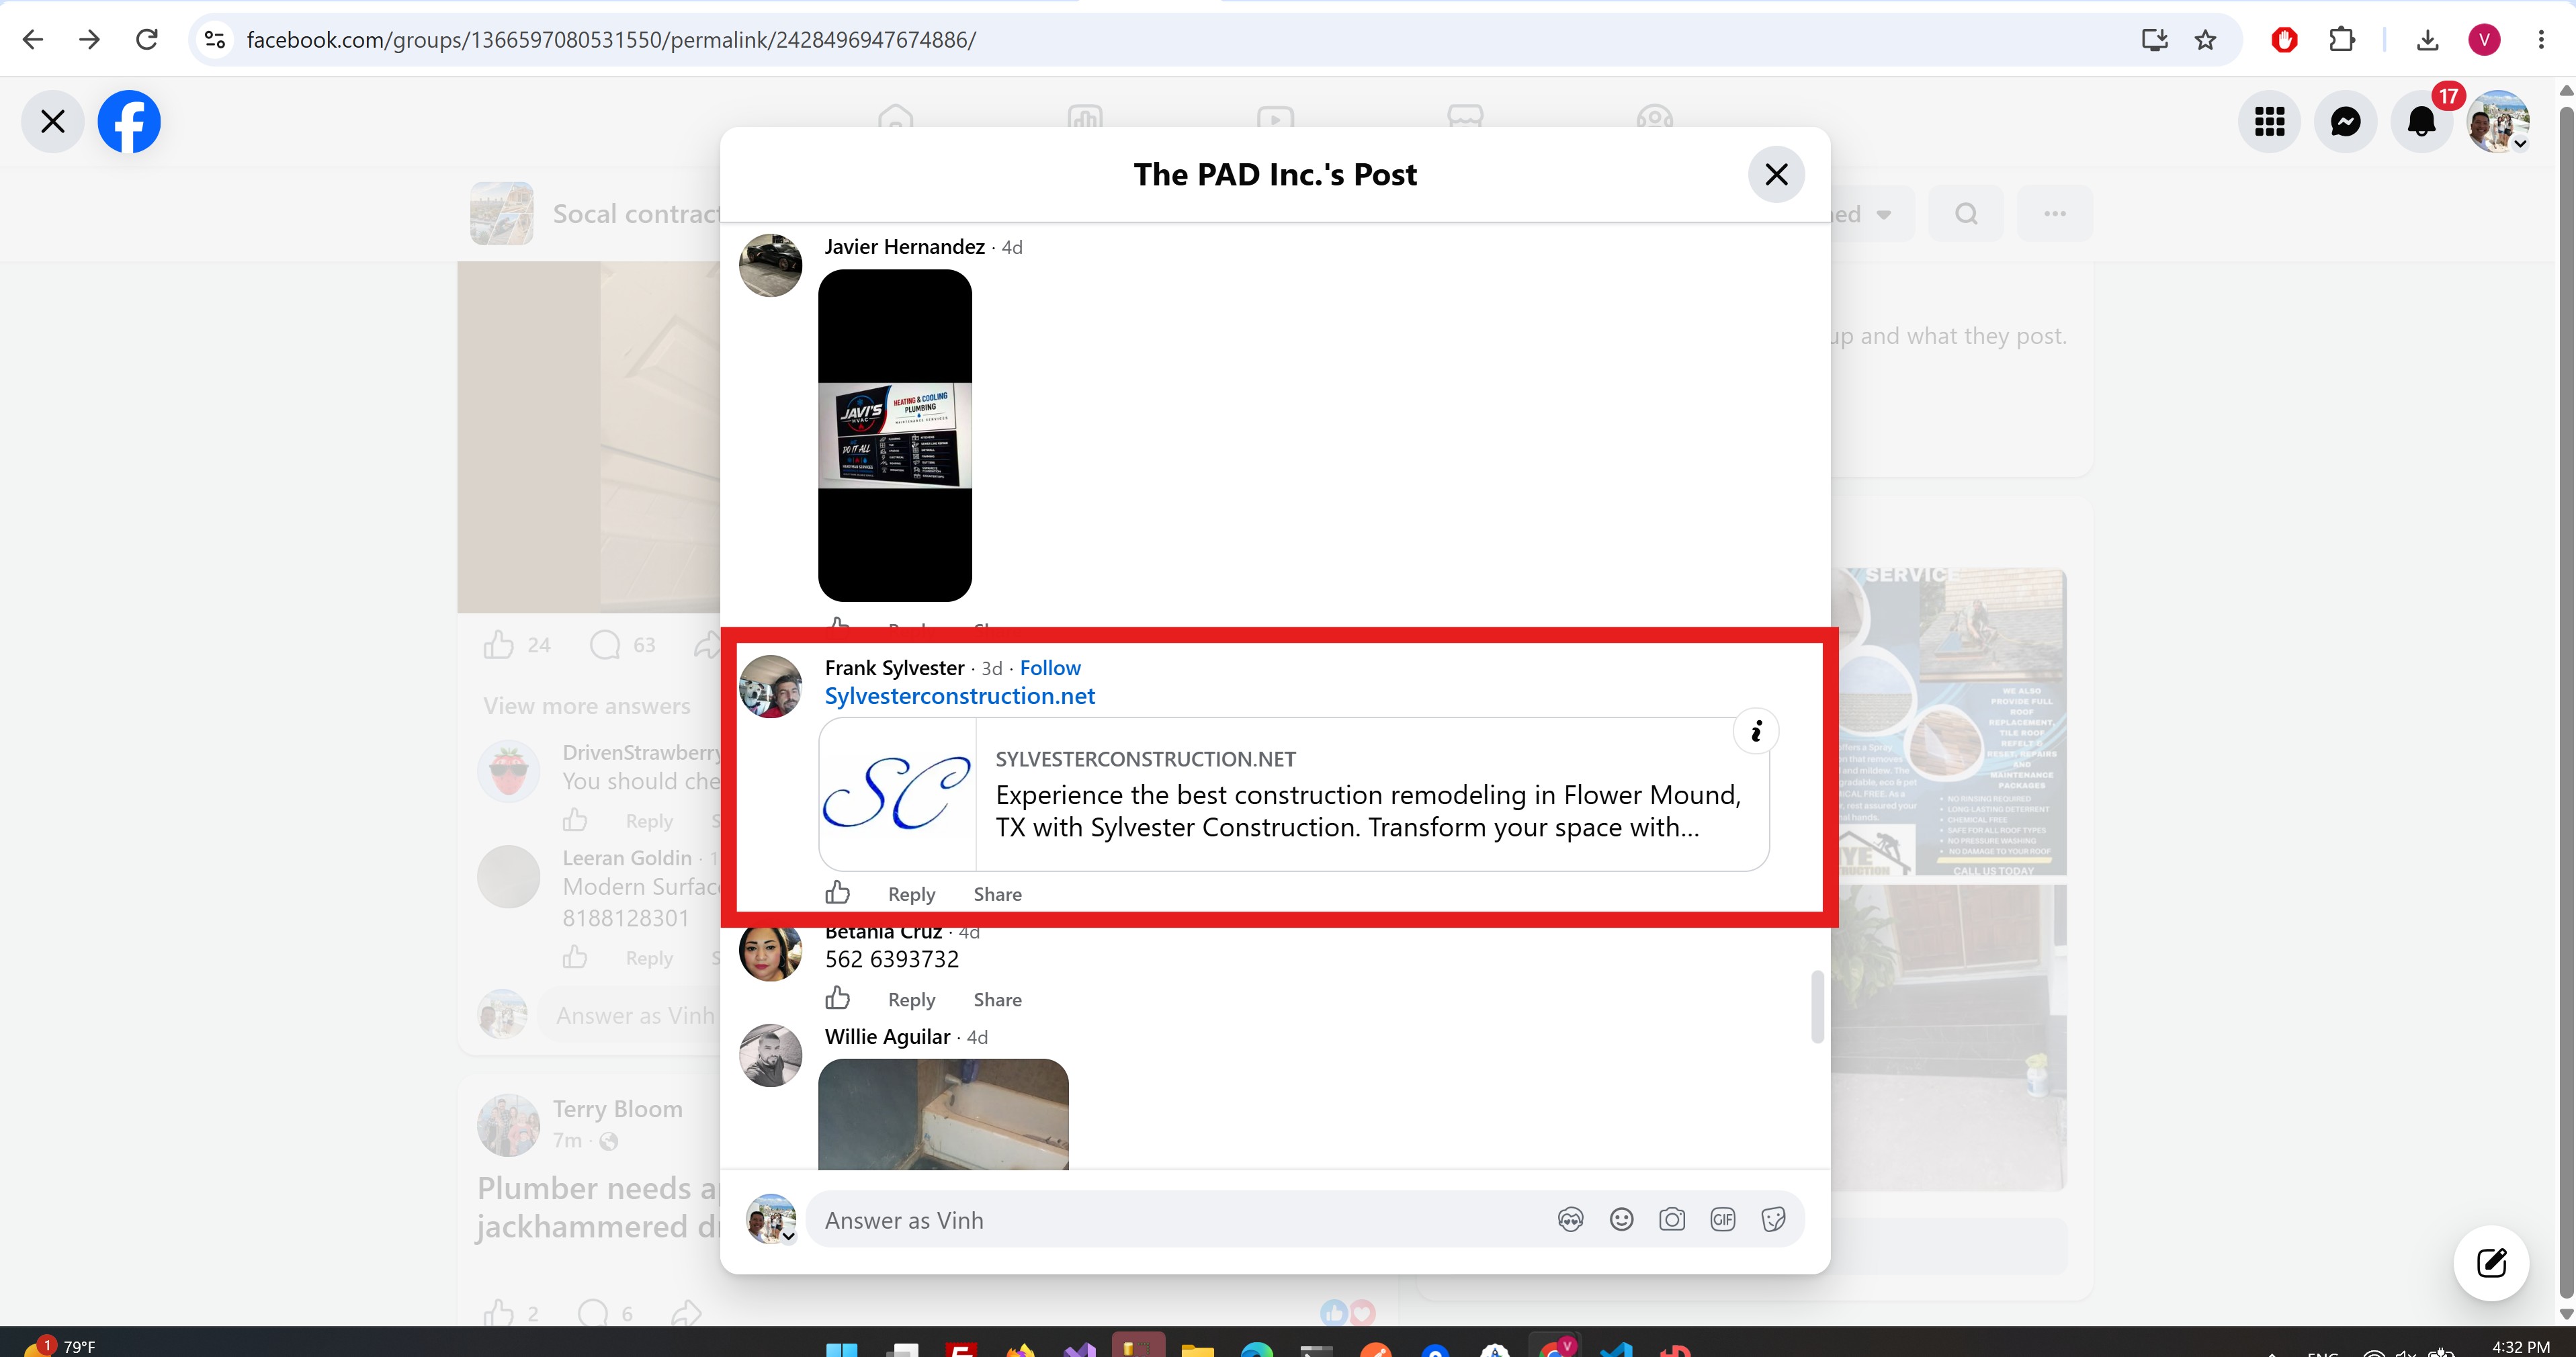
Task: Open Messenger chats
Action: [2345, 121]
